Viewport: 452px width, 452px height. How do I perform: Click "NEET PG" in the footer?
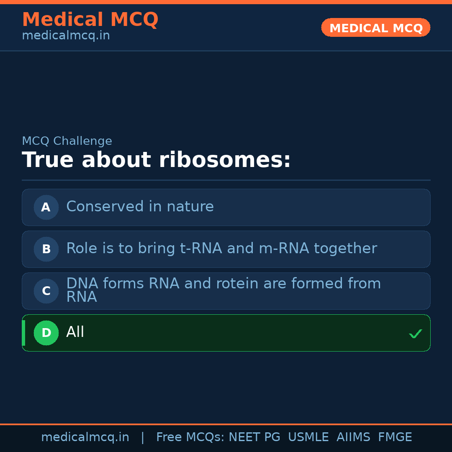tap(254, 437)
